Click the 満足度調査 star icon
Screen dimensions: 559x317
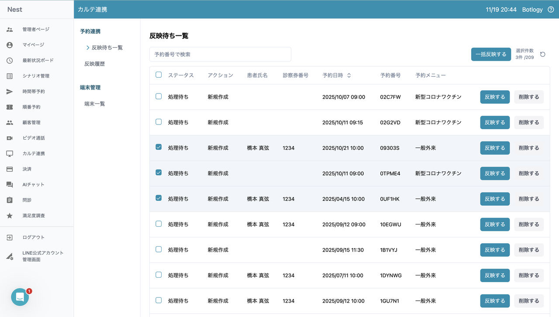pyautogui.click(x=10, y=216)
